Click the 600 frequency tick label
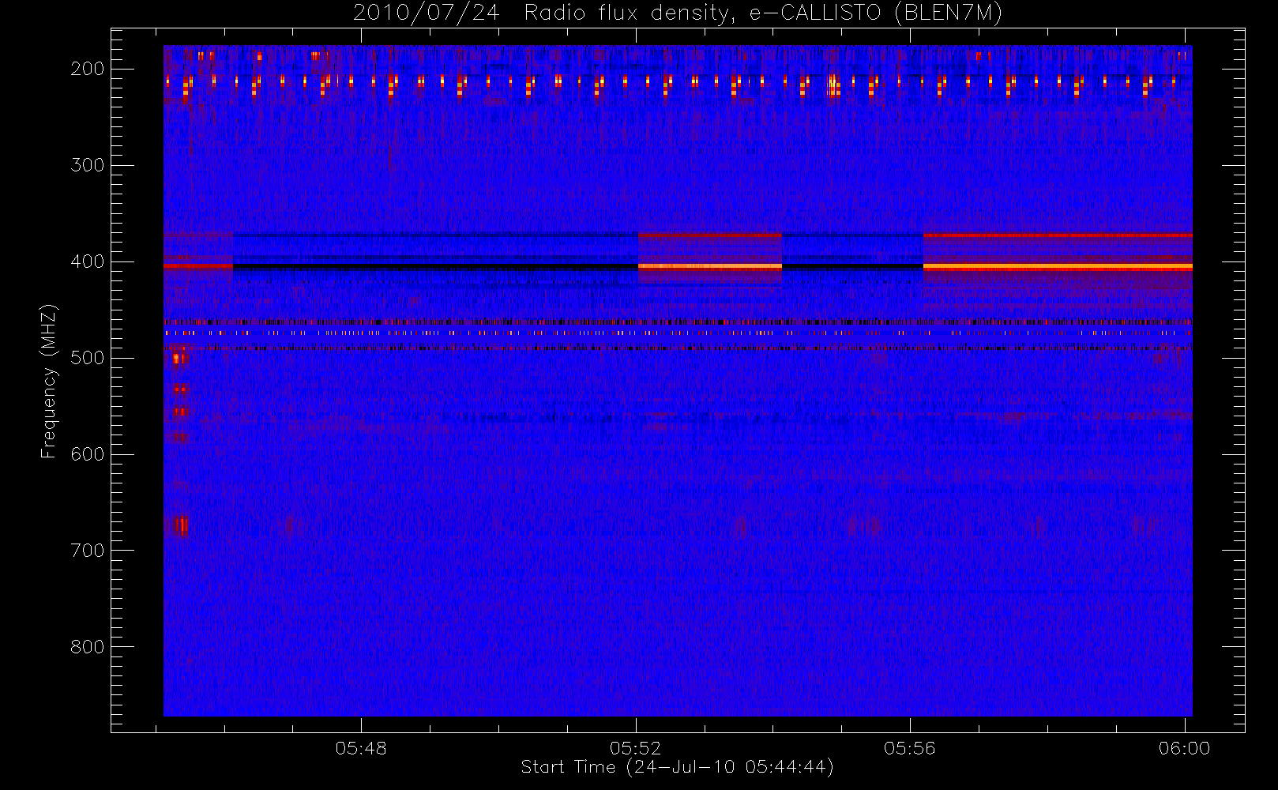The image size is (1278, 790). point(88,454)
